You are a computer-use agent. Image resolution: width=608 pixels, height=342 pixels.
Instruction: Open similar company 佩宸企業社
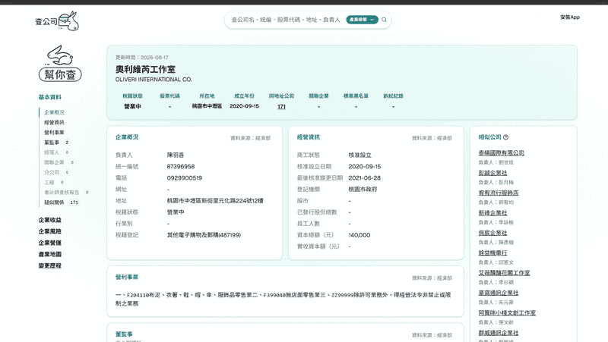492,233
